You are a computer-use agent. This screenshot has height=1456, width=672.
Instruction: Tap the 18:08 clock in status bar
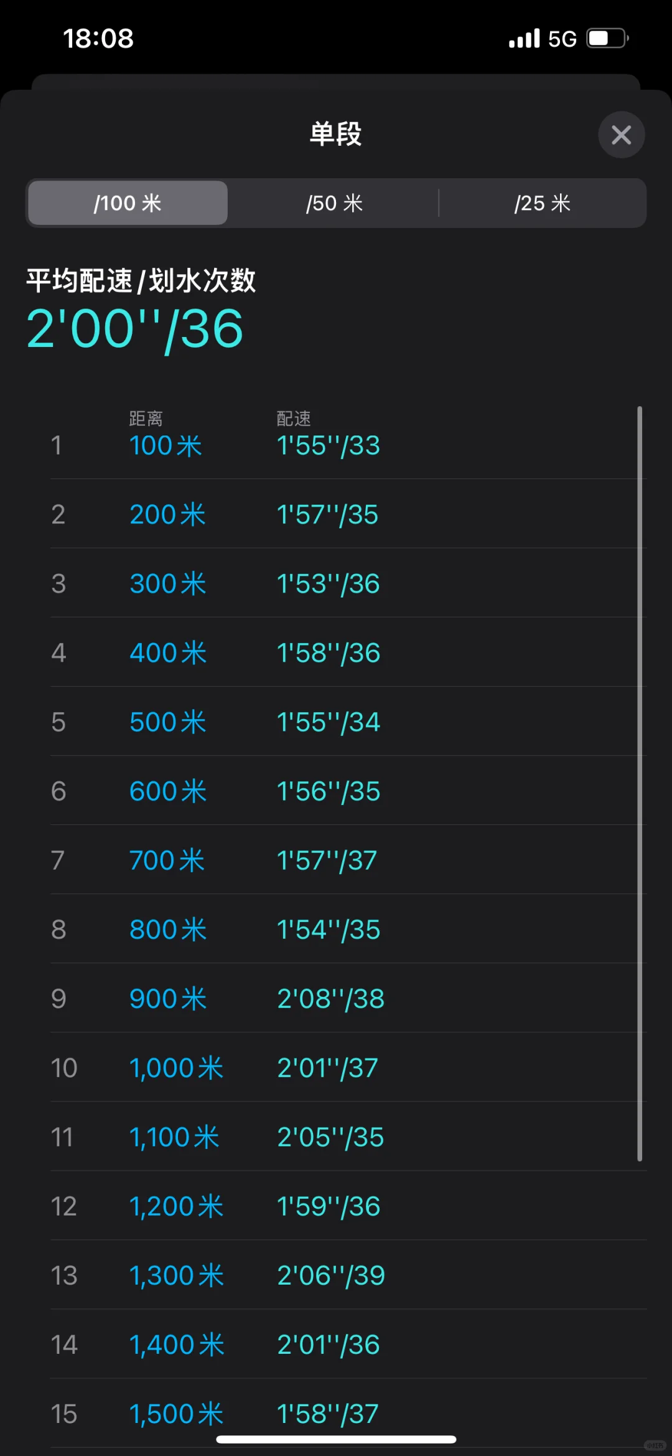click(x=98, y=39)
